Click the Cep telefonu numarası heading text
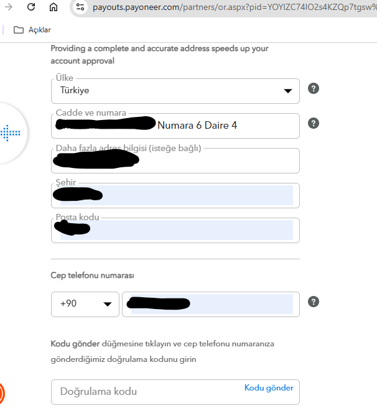377x416 pixels. pos(93,275)
